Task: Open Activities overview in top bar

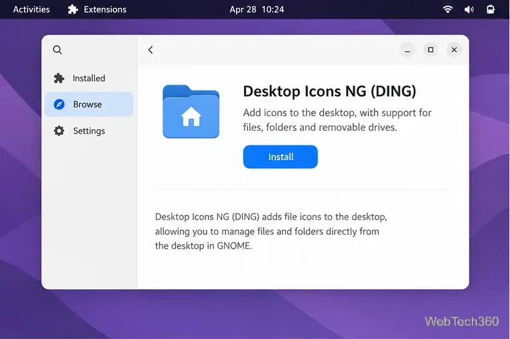Action: pyautogui.click(x=31, y=9)
